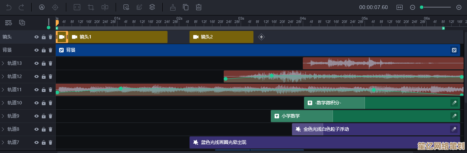The height and width of the screenshot is (153, 467).
Task: Click the copy icon in the top toolbar
Action: tap(186, 7)
